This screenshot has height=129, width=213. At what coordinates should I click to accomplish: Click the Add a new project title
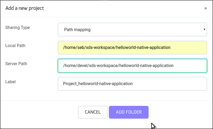pyautogui.click(x=24, y=8)
